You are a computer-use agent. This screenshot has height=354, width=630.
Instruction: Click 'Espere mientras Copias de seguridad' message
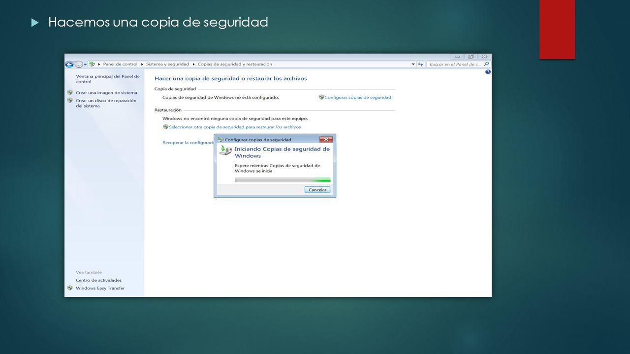click(x=277, y=168)
